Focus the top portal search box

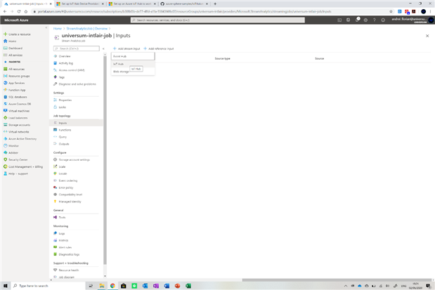218,20
